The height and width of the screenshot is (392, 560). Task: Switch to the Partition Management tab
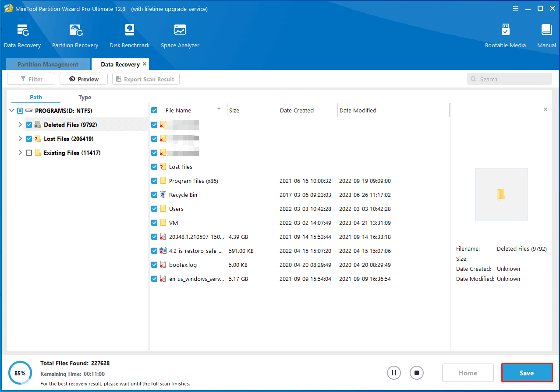(48, 64)
